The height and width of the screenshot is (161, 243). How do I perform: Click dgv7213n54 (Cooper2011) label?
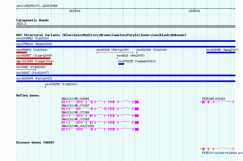pos(35,61)
